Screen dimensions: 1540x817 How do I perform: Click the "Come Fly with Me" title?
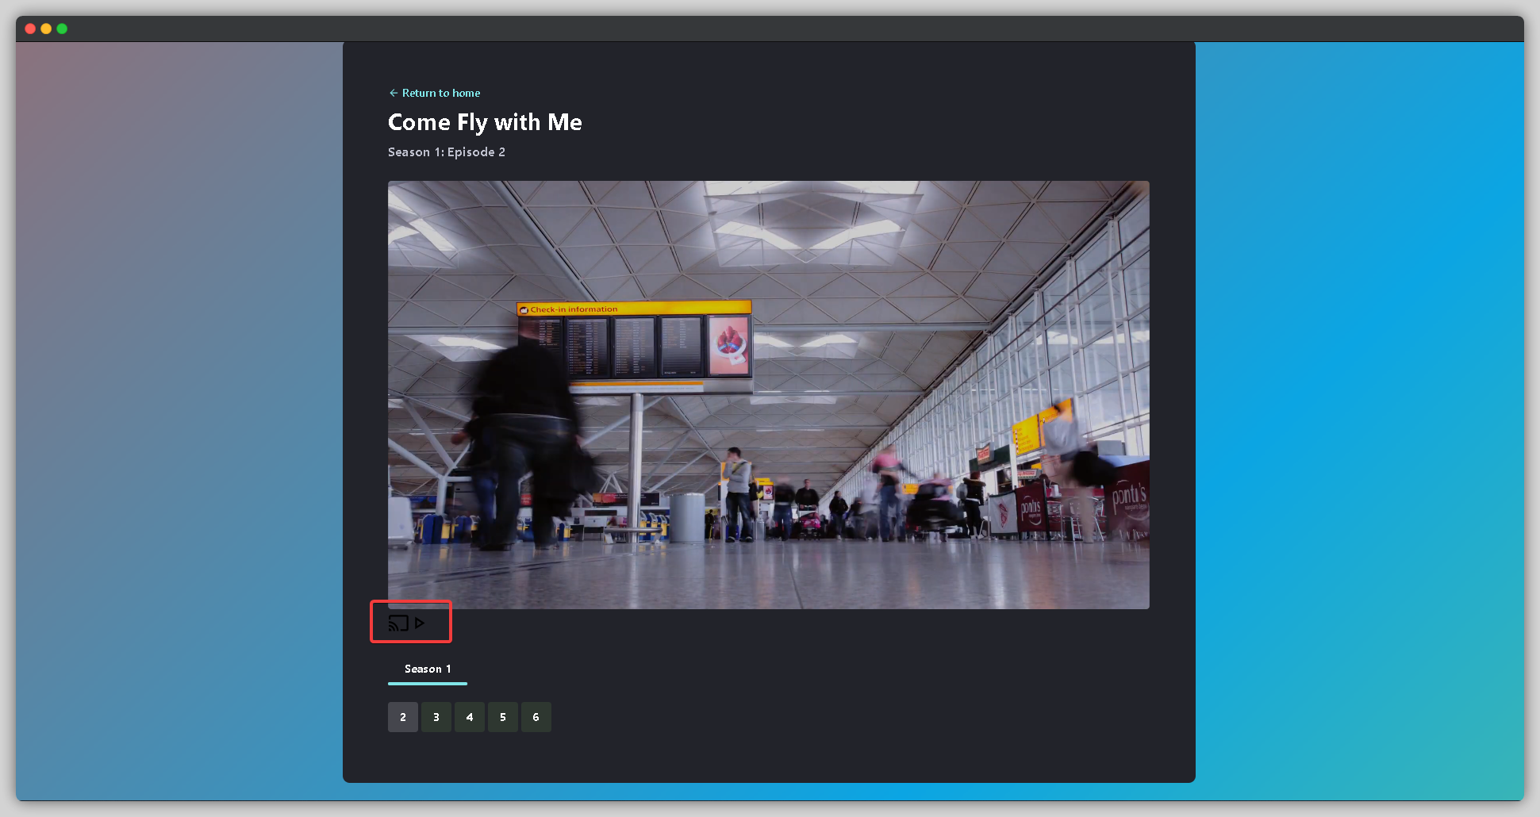(x=485, y=122)
